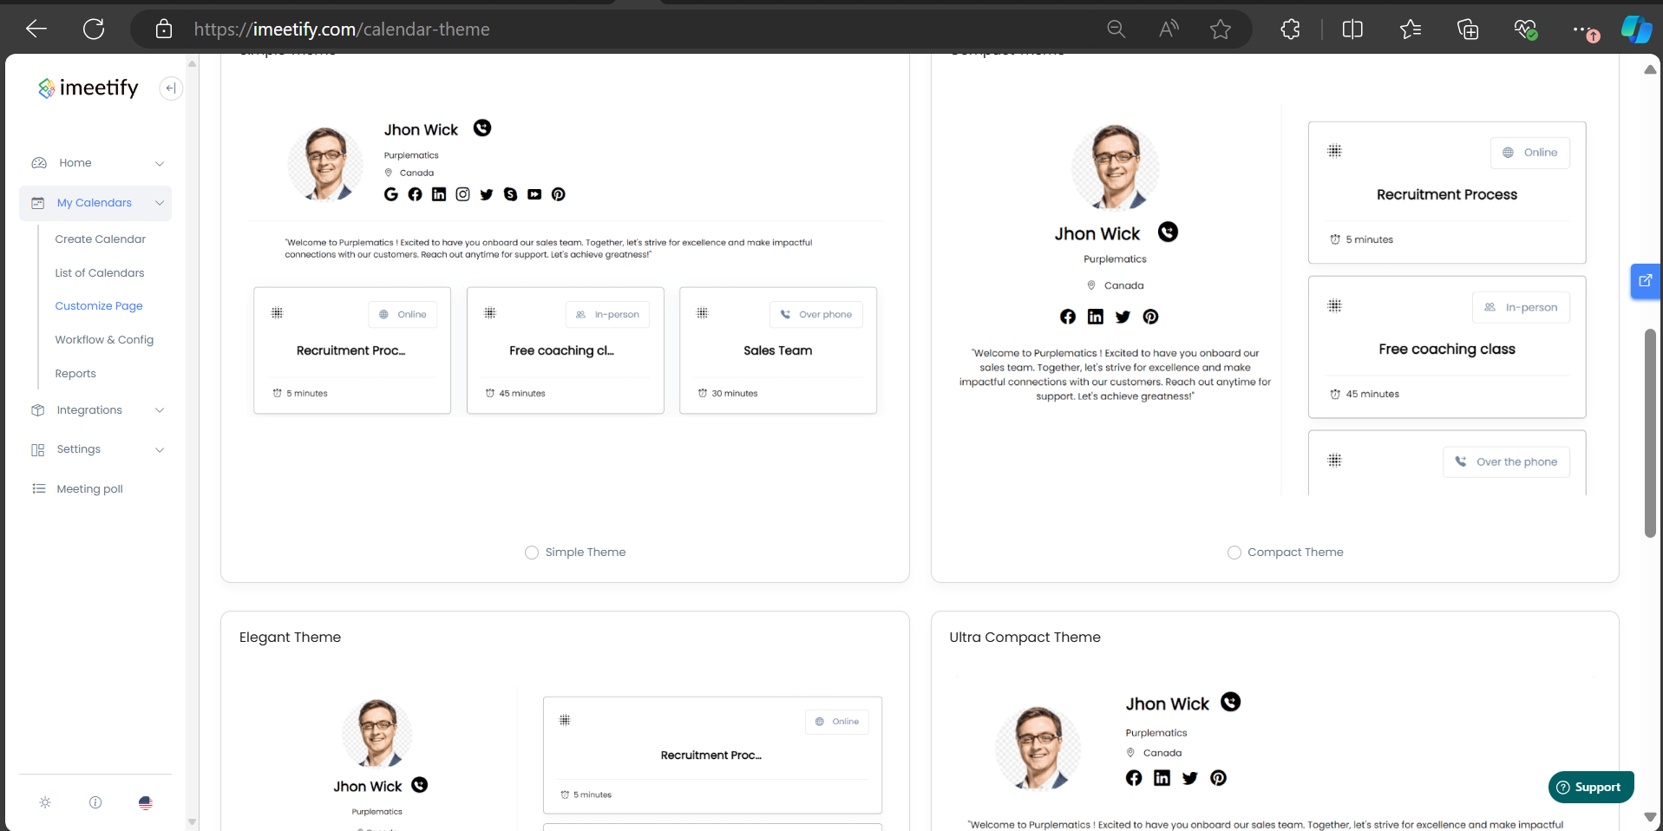
Task: Collapse the imeetify sidebar with the arrow icon
Action: click(171, 88)
